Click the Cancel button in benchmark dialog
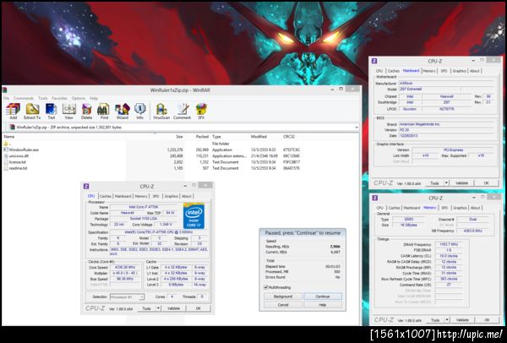 [x=283, y=305]
